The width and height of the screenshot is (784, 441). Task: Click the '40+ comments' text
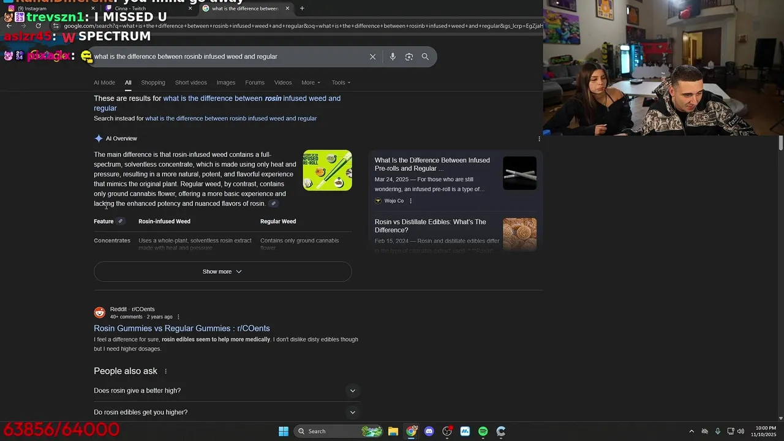pos(126,317)
